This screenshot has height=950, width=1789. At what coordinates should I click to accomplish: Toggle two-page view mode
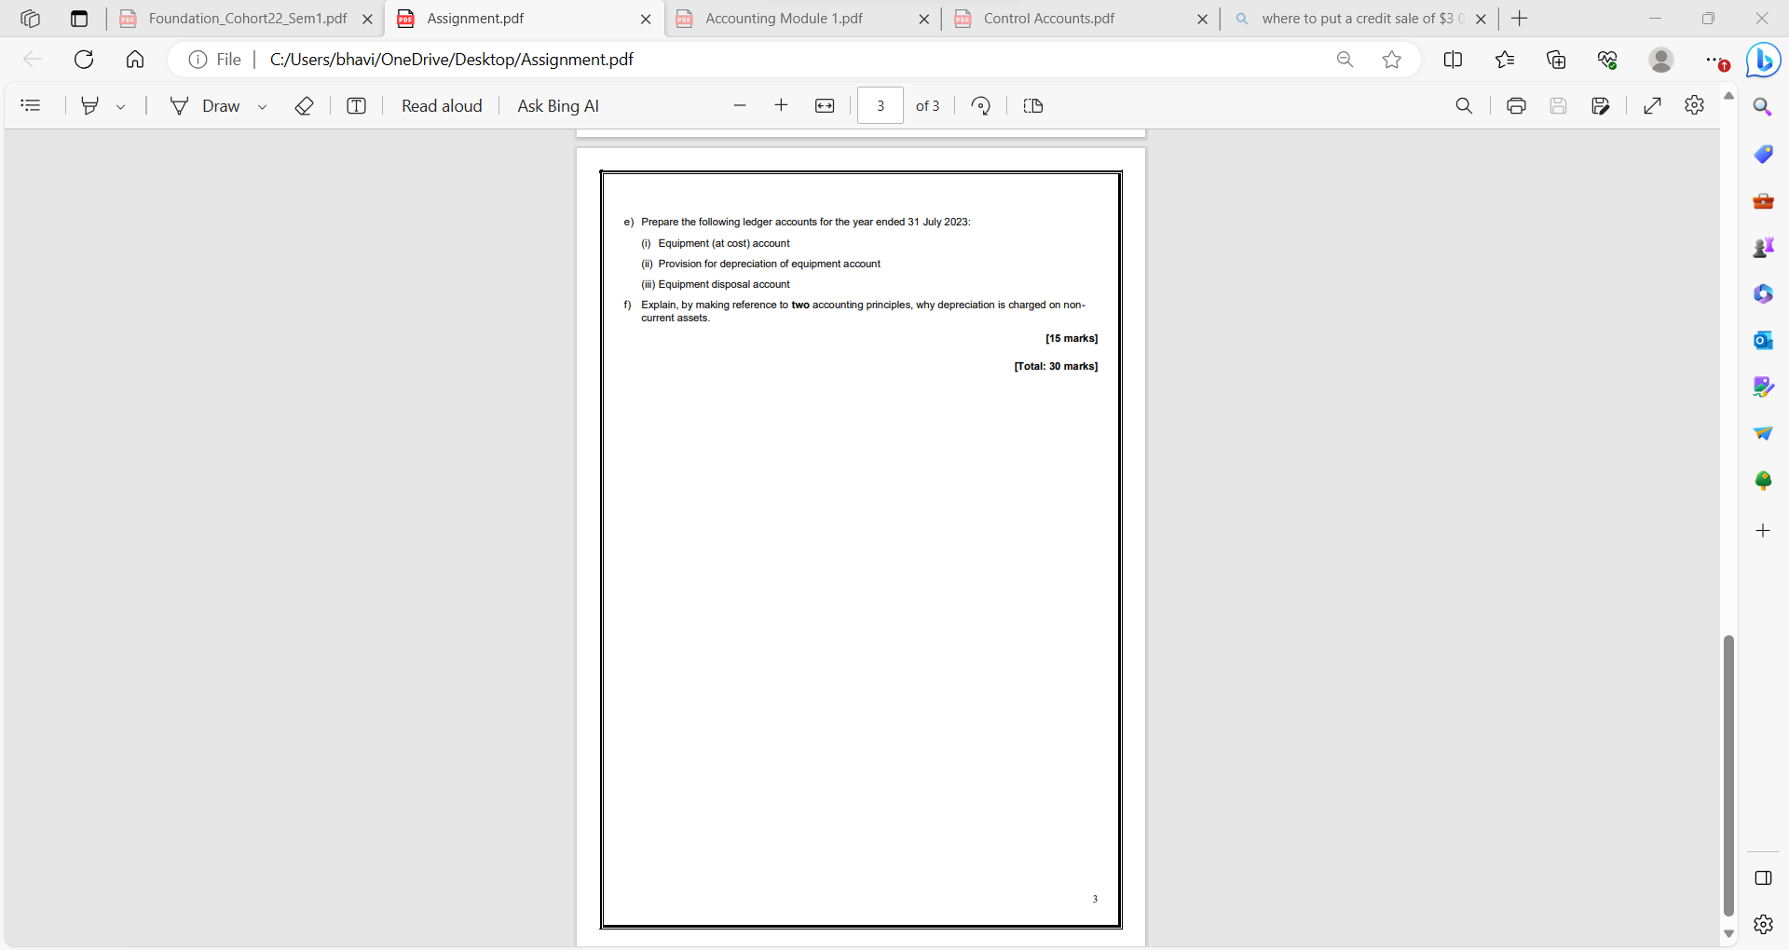pos(1032,105)
